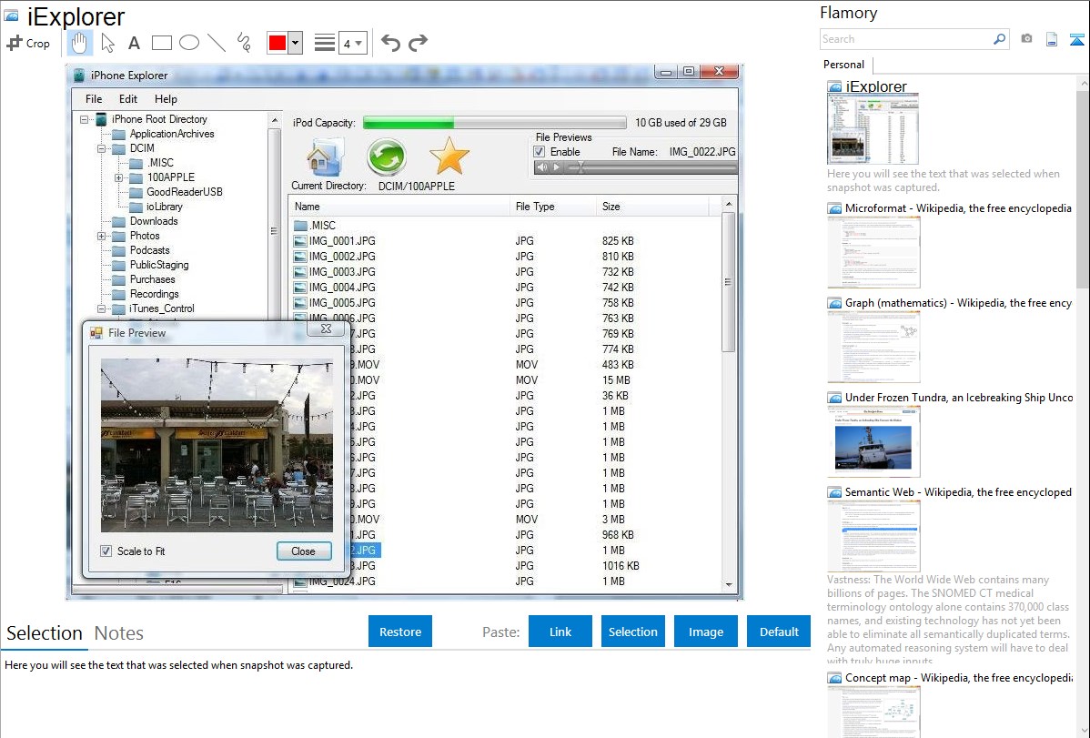Choose the text annotation tool
Viewport: 1090px width, 738px height.
click(x=134, y=43)
